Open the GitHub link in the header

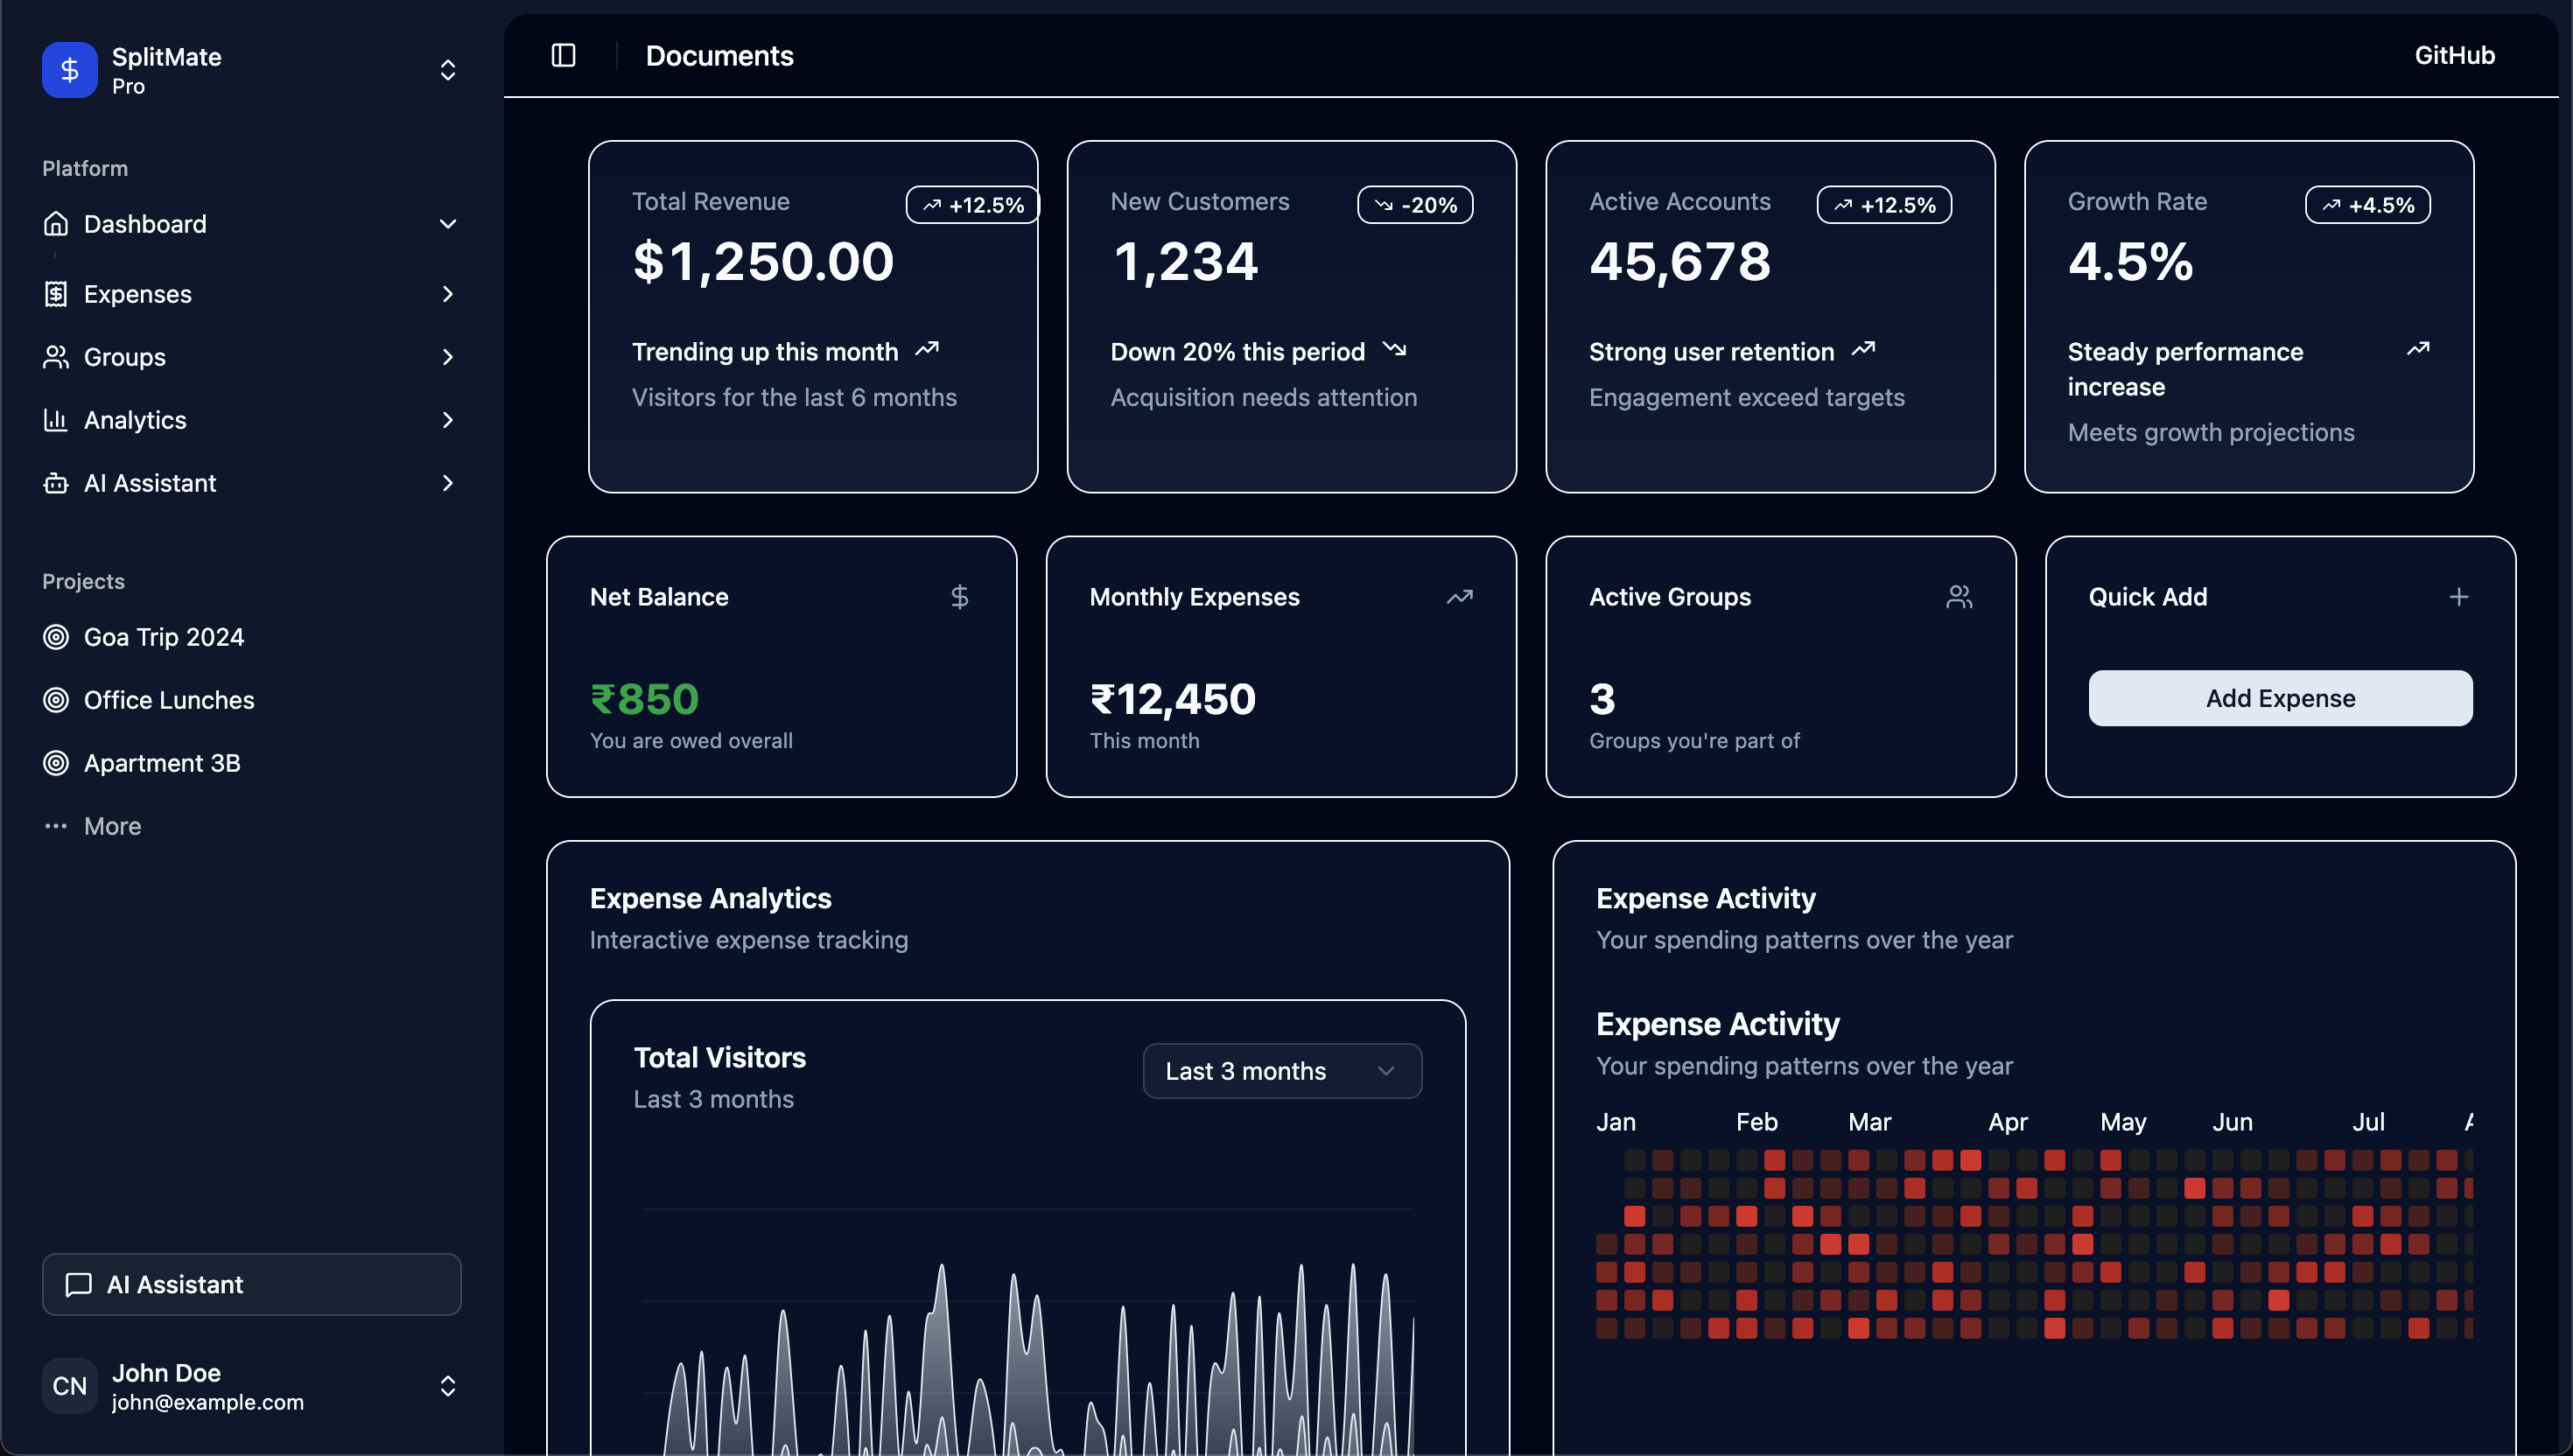click(x=2454, y=55)
